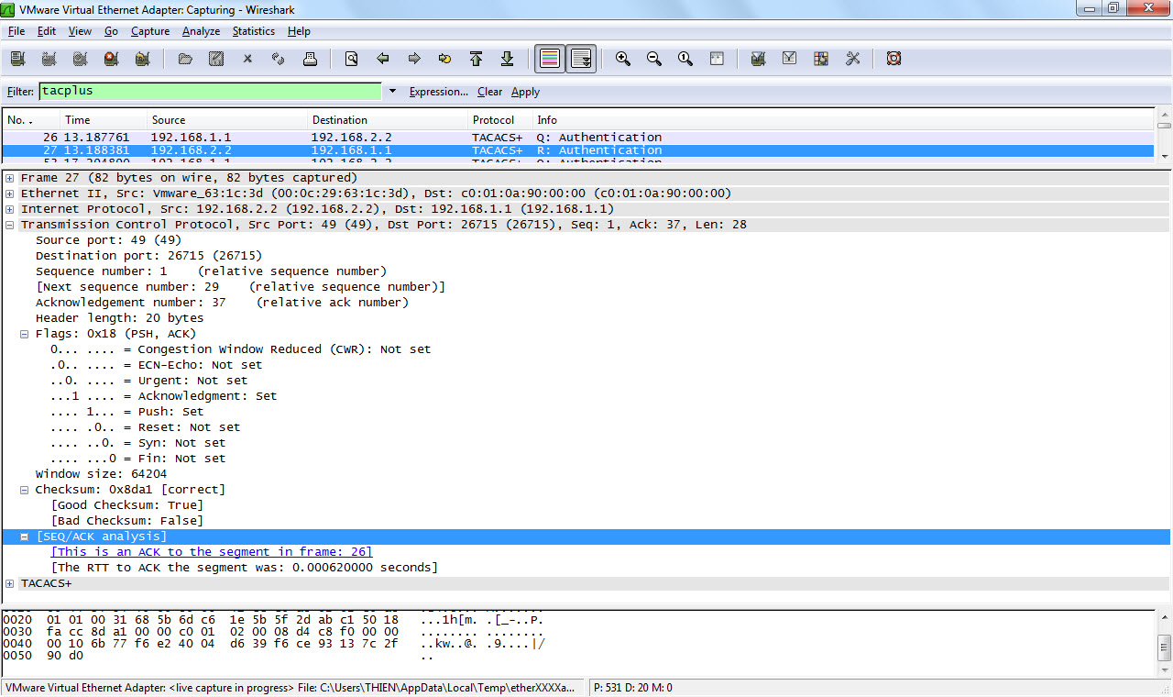Click the tacplus filter input field
The image size is (1173, 697).
[x=210, y=92]
